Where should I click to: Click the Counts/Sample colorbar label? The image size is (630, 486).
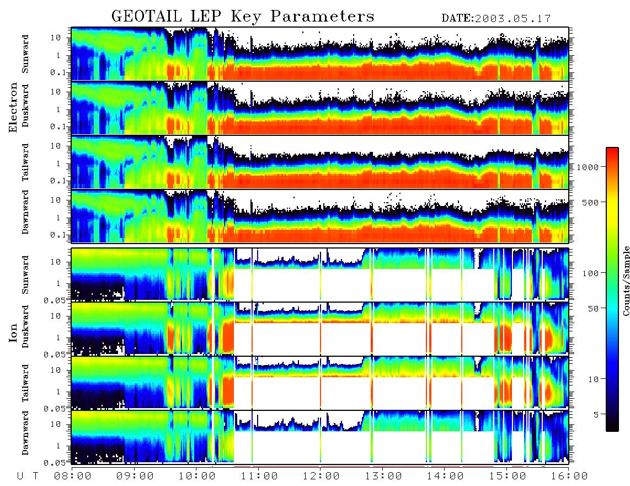click(x=625, y=281)
